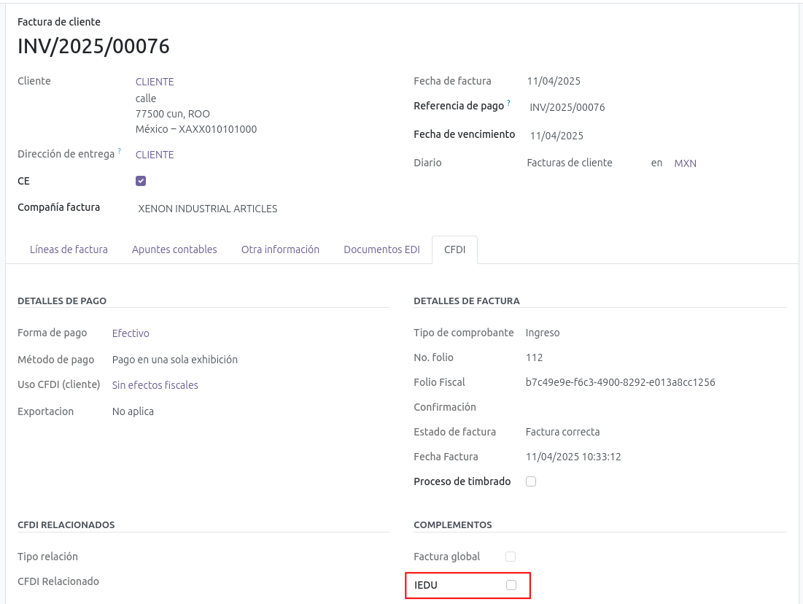This screenshot has width=803, height=604.
Task: Open the CLIENTE customer link
Action: 155,82
